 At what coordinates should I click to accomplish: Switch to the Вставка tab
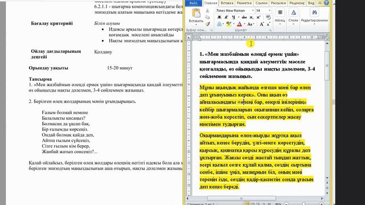coord(227,3)
